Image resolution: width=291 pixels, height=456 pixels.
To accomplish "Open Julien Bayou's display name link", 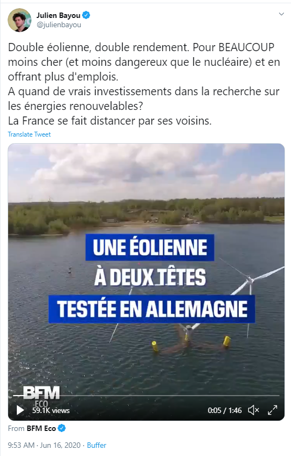I will (58, 15).
